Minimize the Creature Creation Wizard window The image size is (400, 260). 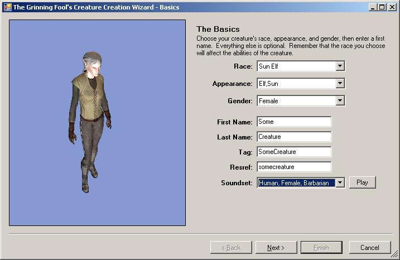click(373, 7)
